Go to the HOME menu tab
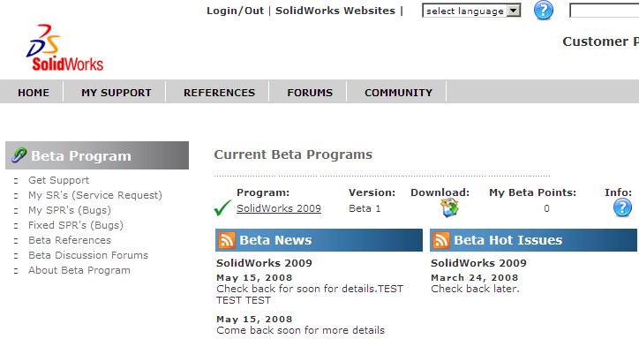639x339 pixels. point(34,93)
